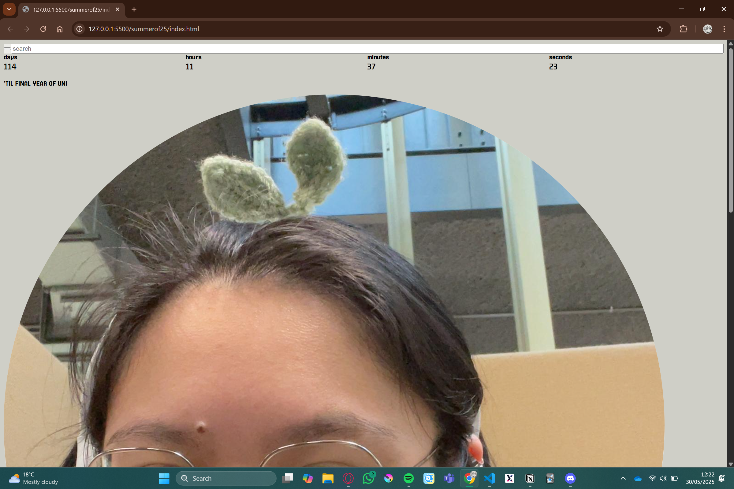Open Notion from the taskbar
734x489 pixels.
click(x=530, y=478)
